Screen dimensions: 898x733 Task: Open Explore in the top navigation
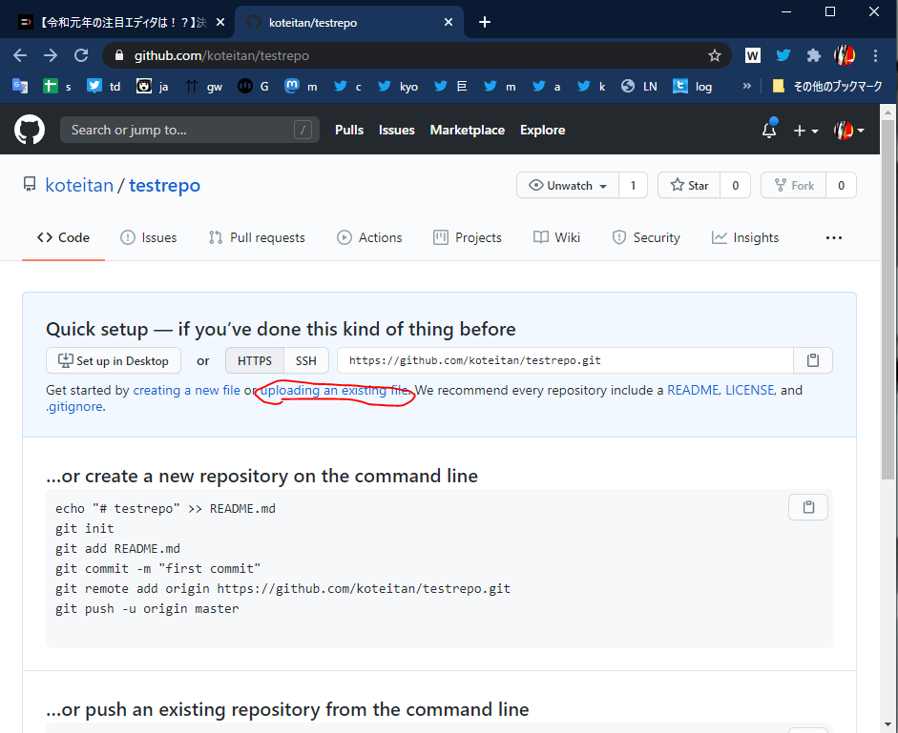pos(542,130)
